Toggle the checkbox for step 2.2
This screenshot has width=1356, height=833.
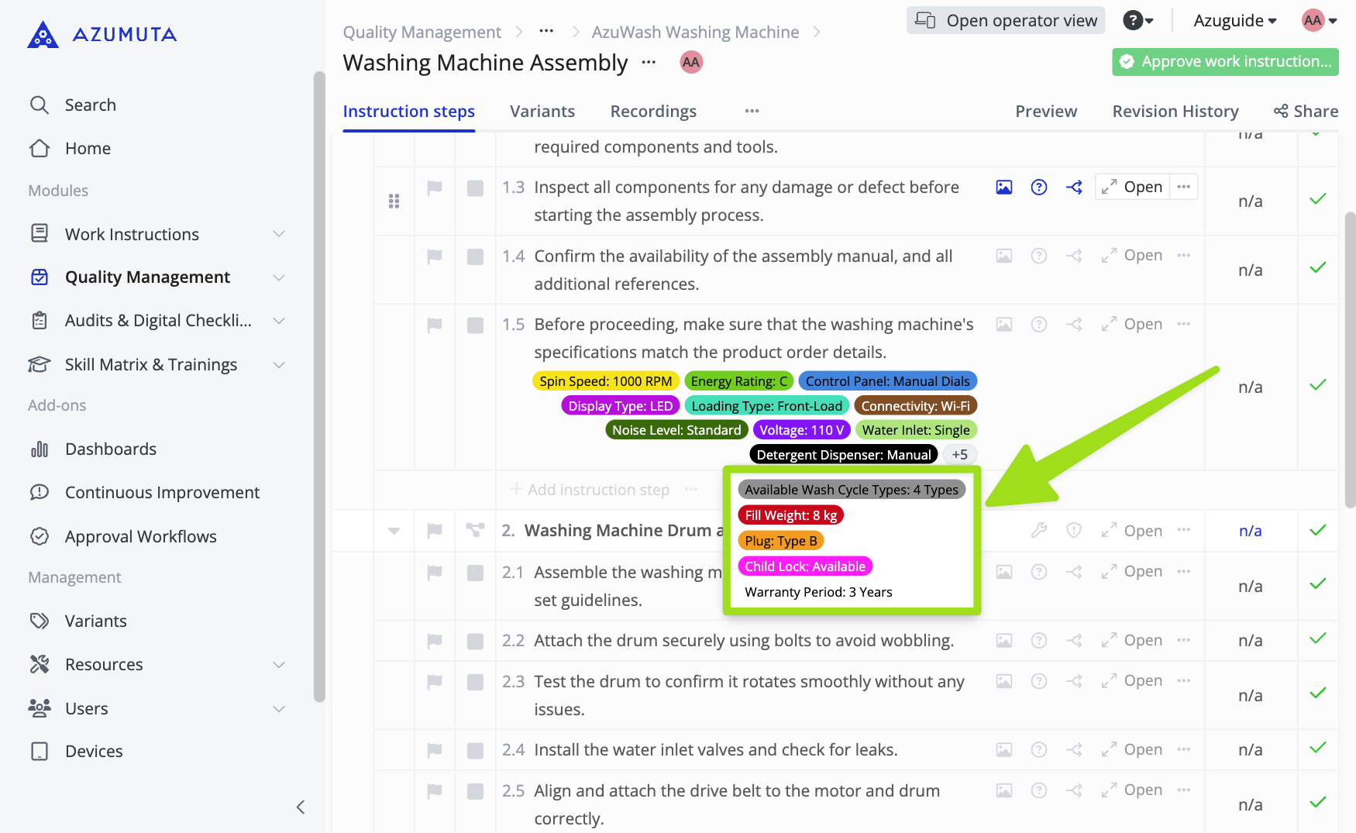[475, 641]
